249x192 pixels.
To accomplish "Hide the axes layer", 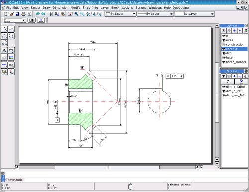I will pyautogui.click(x=224, y=40).
